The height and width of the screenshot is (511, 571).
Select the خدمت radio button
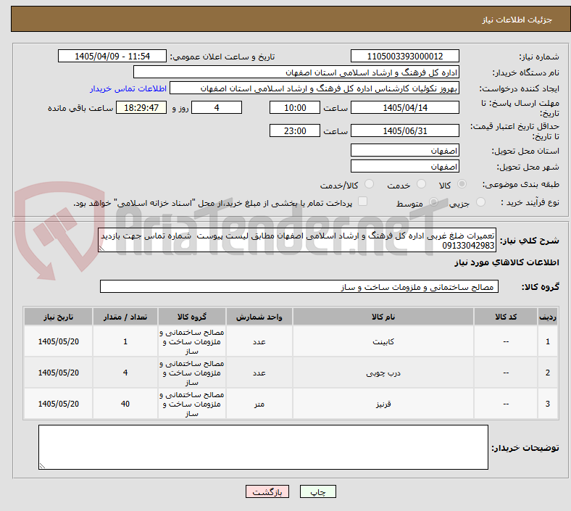(421, 184)
